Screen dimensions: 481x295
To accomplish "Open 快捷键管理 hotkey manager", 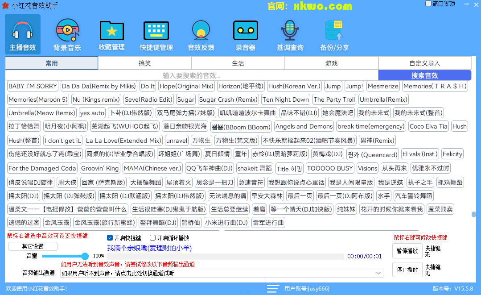I will (x=156, y=34).
